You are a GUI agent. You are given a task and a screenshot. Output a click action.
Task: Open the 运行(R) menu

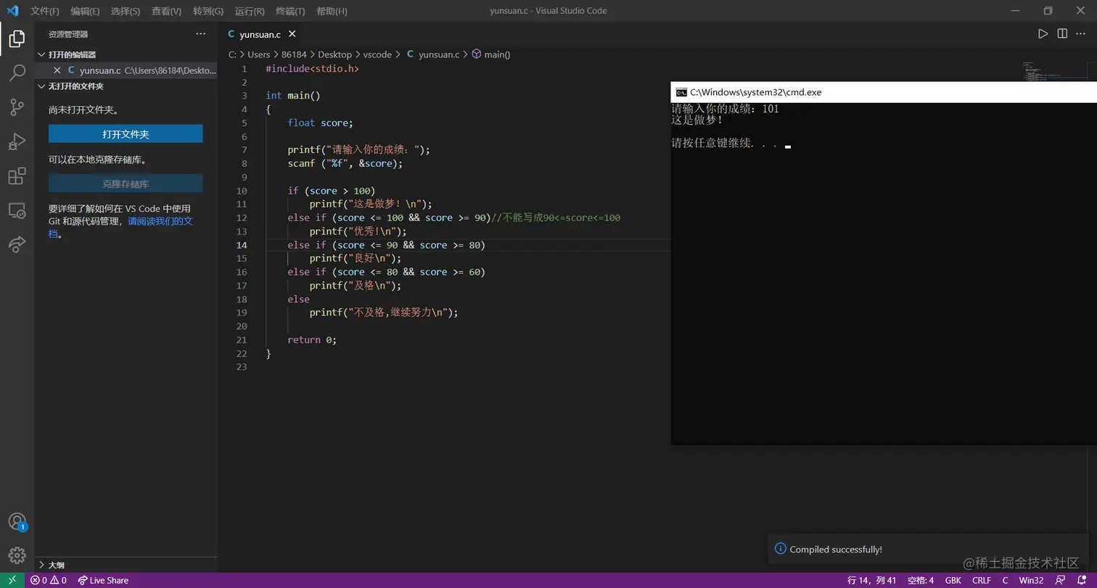pos(250,11)
